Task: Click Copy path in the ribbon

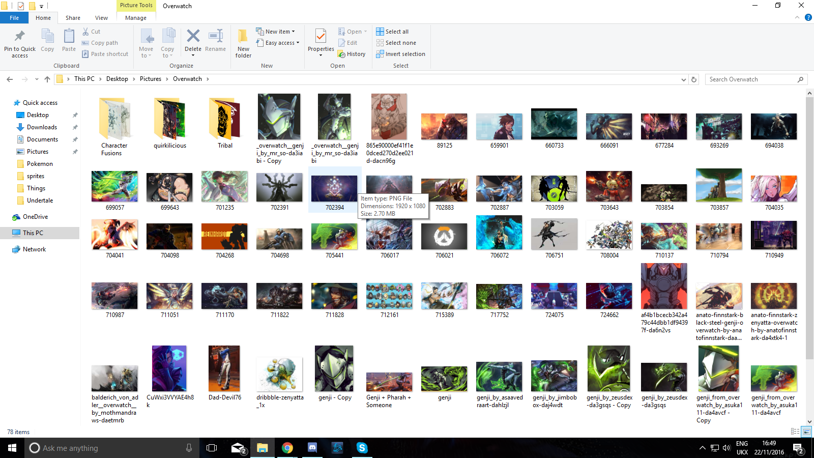Action: pos(100,43)
